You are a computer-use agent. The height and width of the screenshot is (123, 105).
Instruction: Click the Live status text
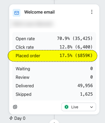(75, 107)
